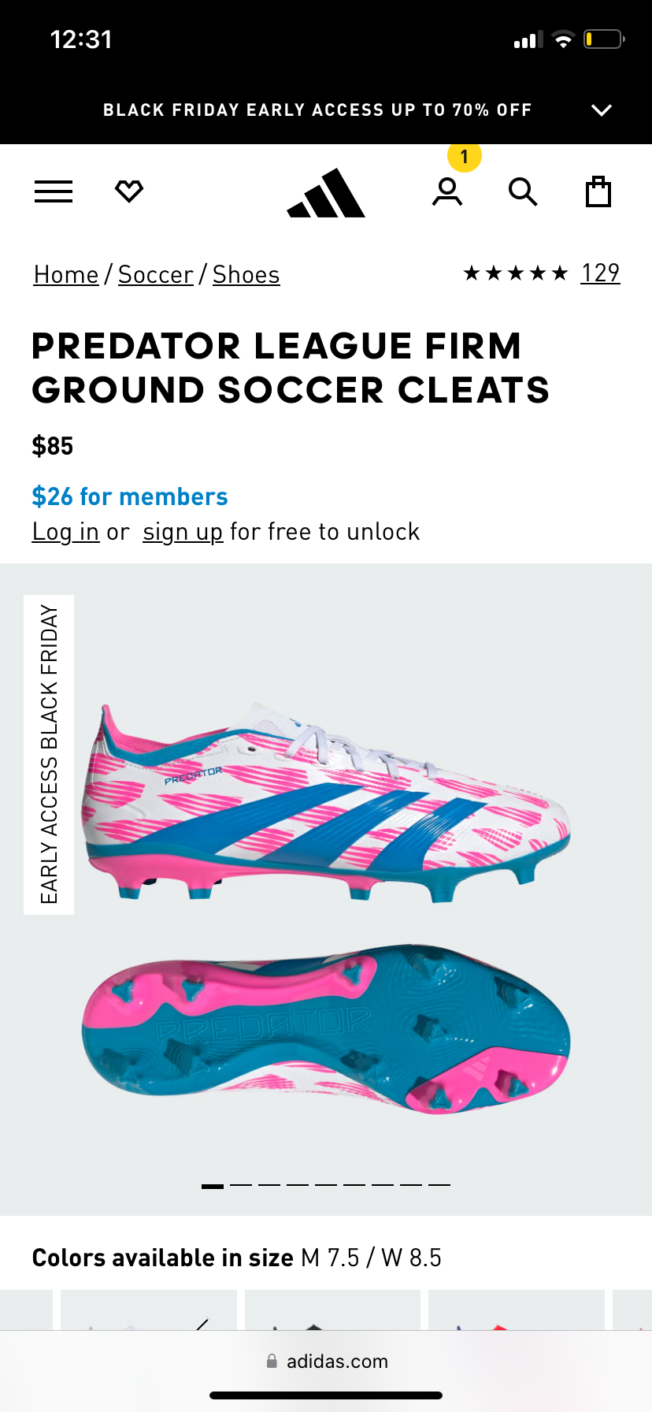Open the shopping bag icon
Image resolution: width=652 pixels, height=1412 pixels.
pos(598,191)
